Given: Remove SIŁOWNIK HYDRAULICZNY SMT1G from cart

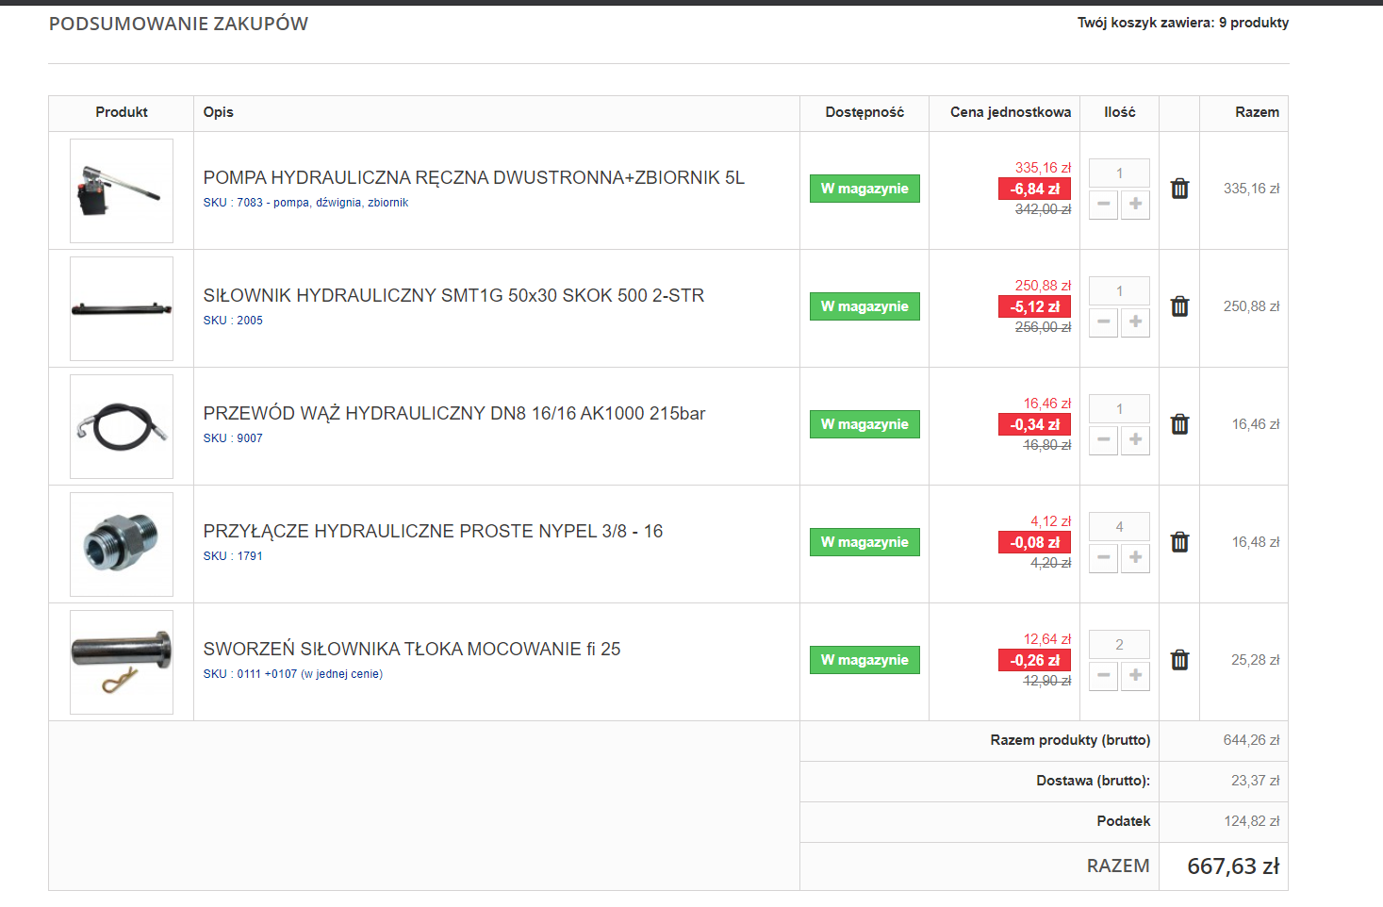Looking at the screenshot, I should (x=1179, y=306).
